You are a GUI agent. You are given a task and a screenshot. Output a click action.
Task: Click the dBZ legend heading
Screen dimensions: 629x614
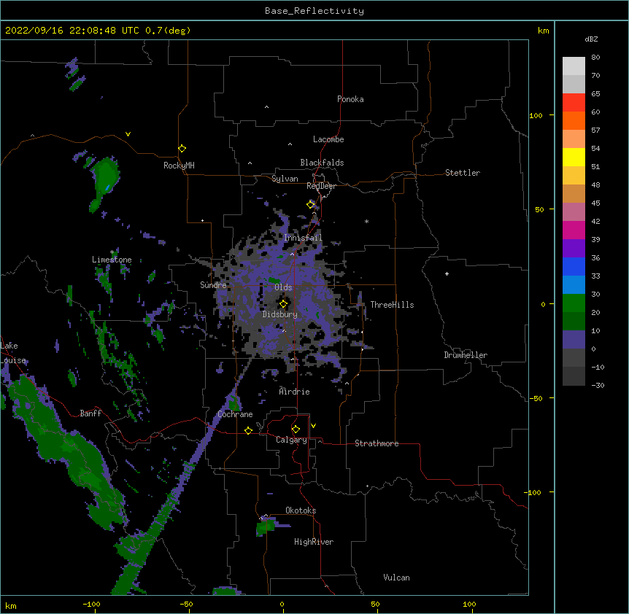click(x=591, y=39)
